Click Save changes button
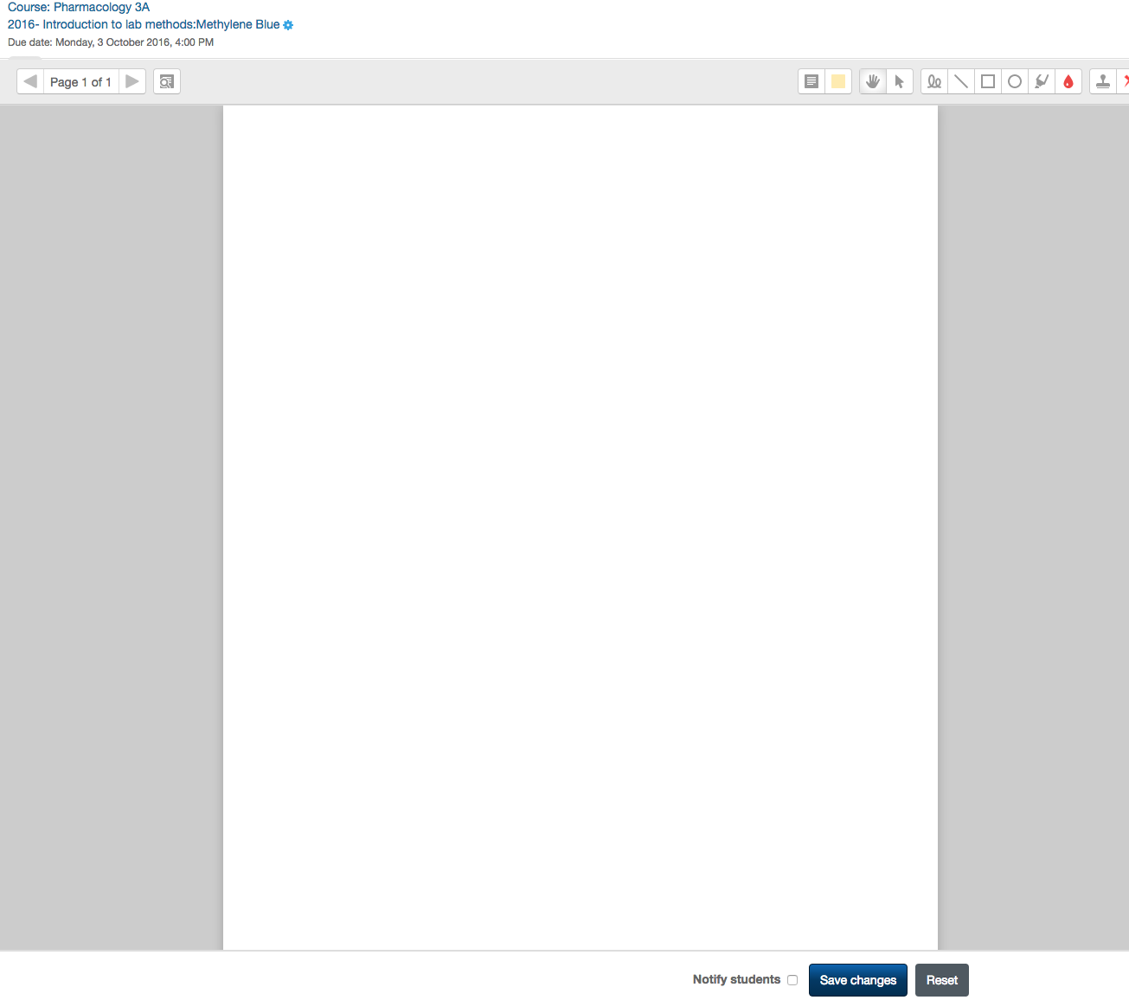This screenshot has width=1129, height=1000. pos(858,980)
